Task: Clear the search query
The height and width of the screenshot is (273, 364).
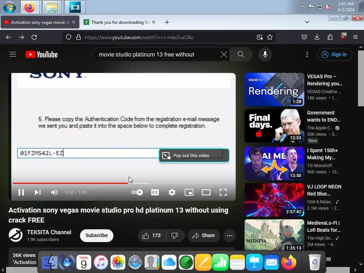Action: point(224,54)
